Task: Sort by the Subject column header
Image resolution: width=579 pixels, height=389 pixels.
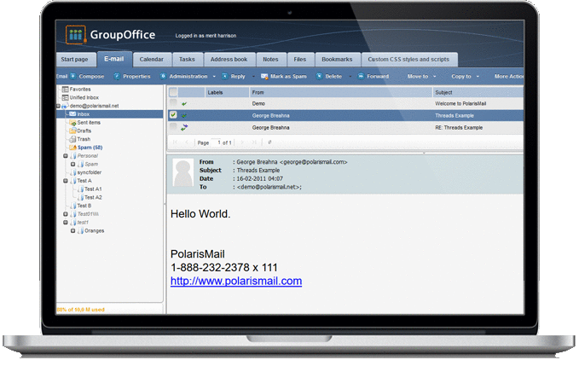Action: (x=478, y=92)
